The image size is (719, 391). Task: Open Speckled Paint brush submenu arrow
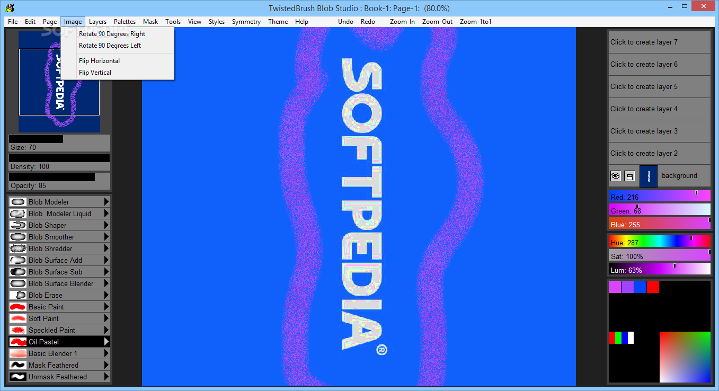(106, 330)
